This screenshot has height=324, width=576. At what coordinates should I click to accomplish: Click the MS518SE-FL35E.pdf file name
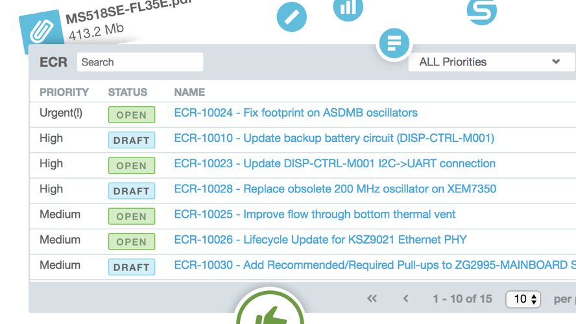(129, 10)
